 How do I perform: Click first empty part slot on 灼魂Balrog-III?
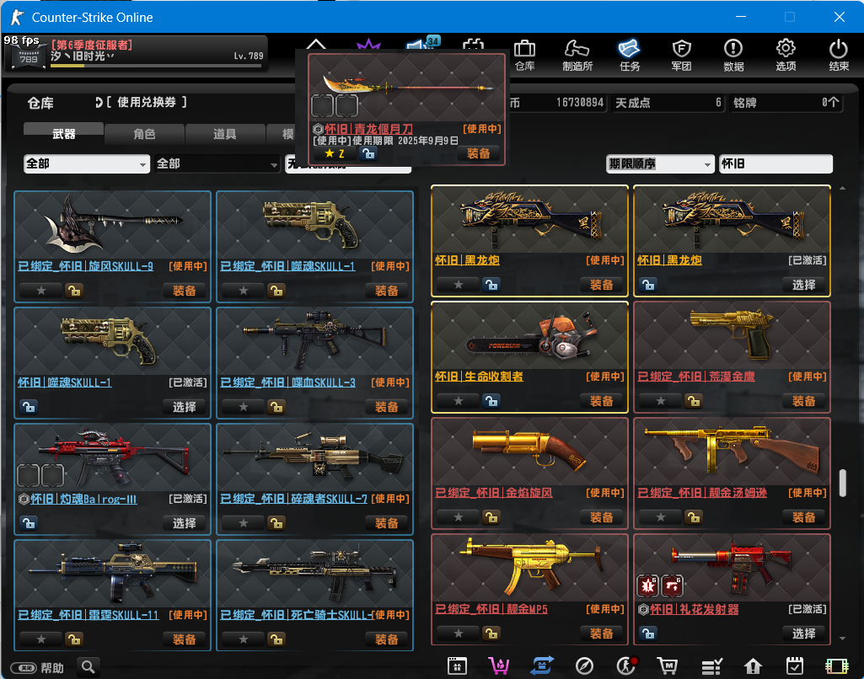coord(29,475)
